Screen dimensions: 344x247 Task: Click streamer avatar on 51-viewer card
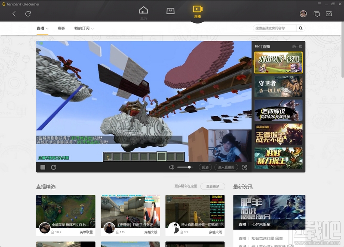point(174,228)
